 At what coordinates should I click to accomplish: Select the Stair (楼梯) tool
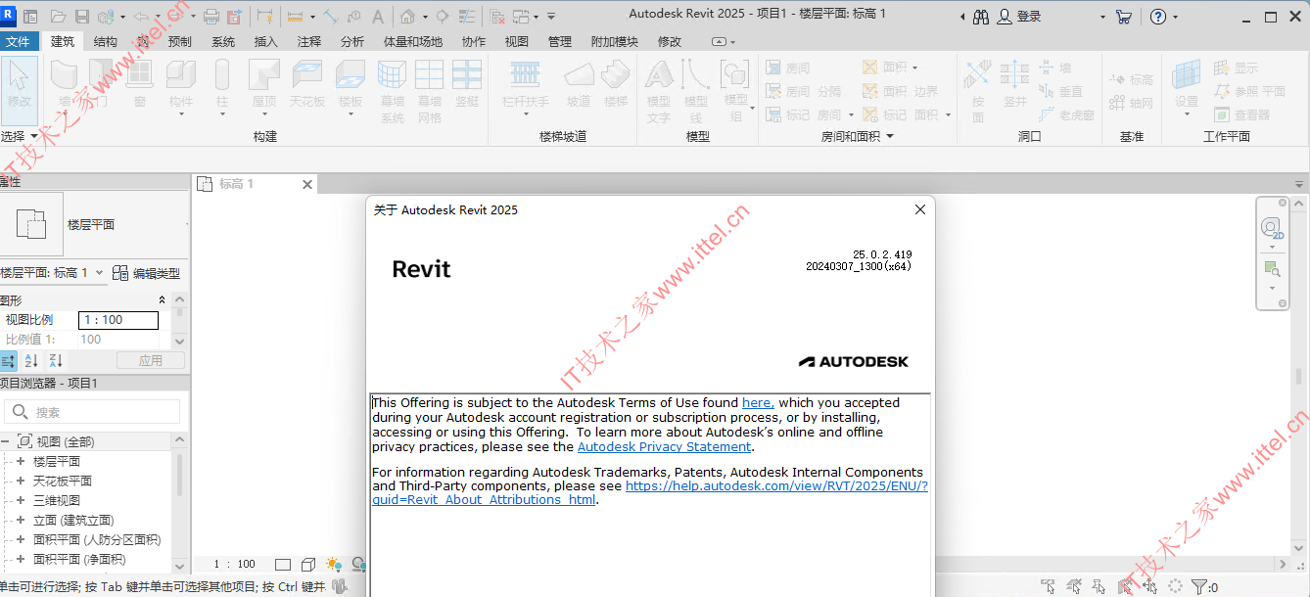(x=614, y=86)
